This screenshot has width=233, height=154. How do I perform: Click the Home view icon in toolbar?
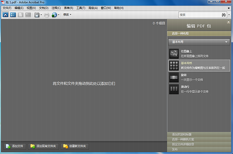pos(6,15)
